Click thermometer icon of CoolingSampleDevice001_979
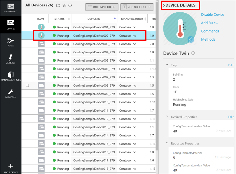The image size is (236, 174). pyautogui.click(x=41, y=27)
